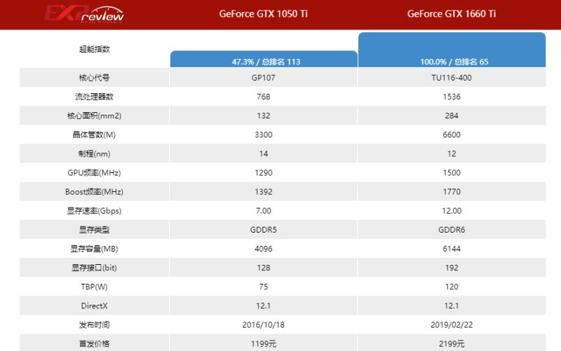Open the GeForce GTX 1660 Ti header
This screenshot has width=561, height=351.
coord(452,14)
